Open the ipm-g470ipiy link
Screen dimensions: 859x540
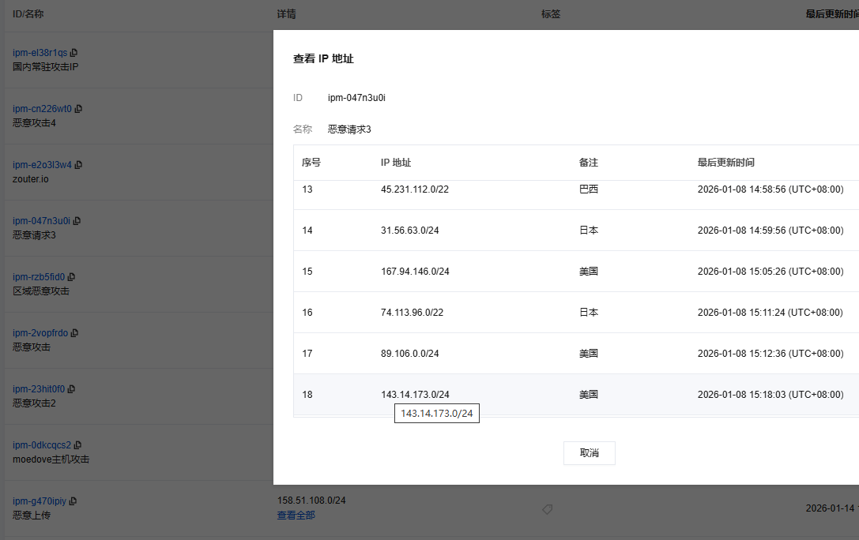[x=40, y=501]
